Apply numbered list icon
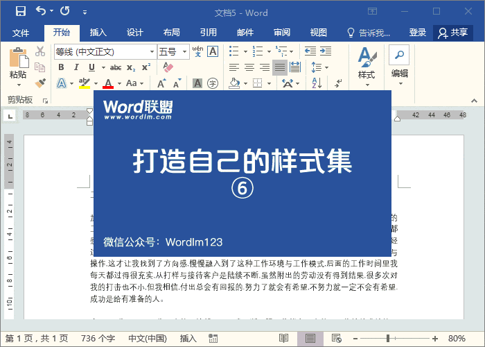Image resolution: width=485 pixels, height=347 pixels. point(257,51)
